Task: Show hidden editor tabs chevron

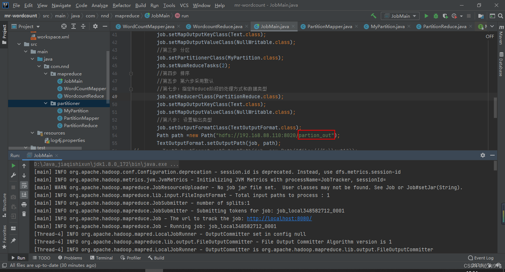Action: (x=492, y=26)
